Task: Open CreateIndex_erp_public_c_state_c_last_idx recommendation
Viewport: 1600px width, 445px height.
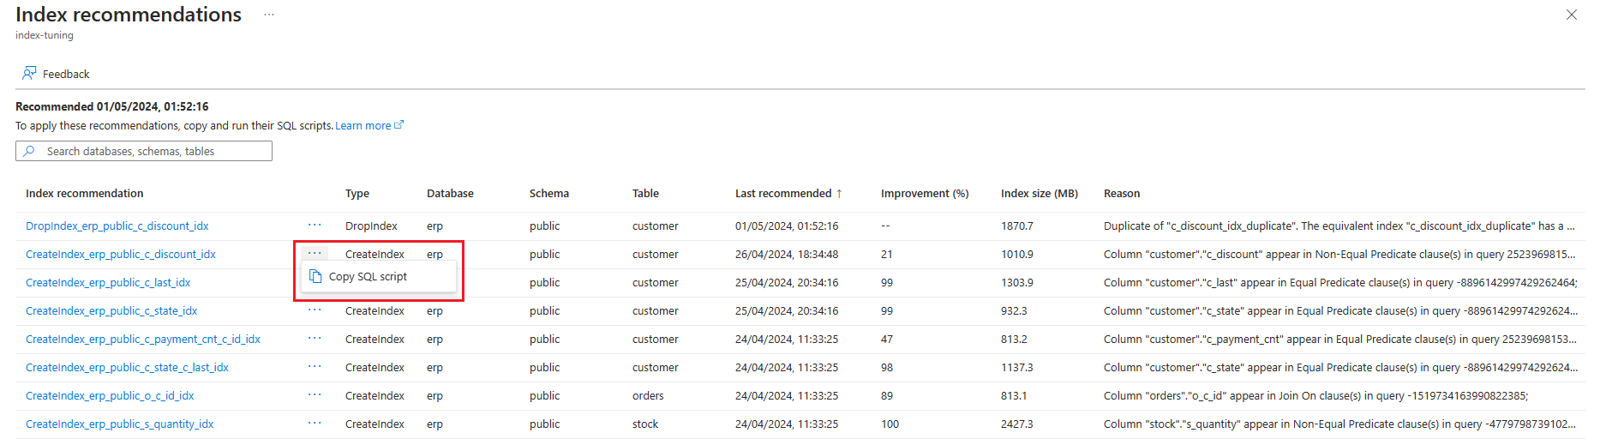Action: [127, 368]
